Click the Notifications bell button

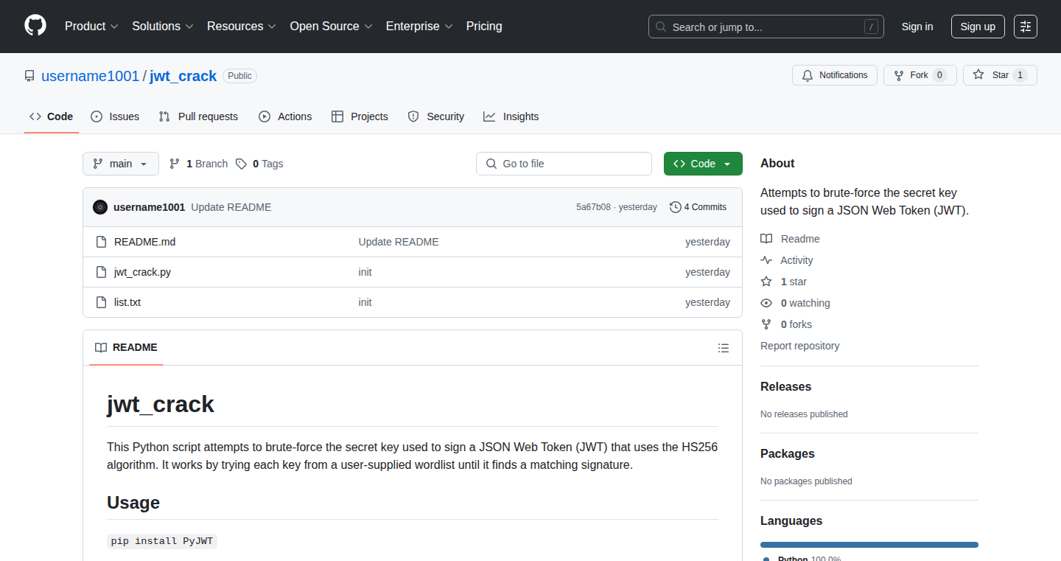click(835, 75)
